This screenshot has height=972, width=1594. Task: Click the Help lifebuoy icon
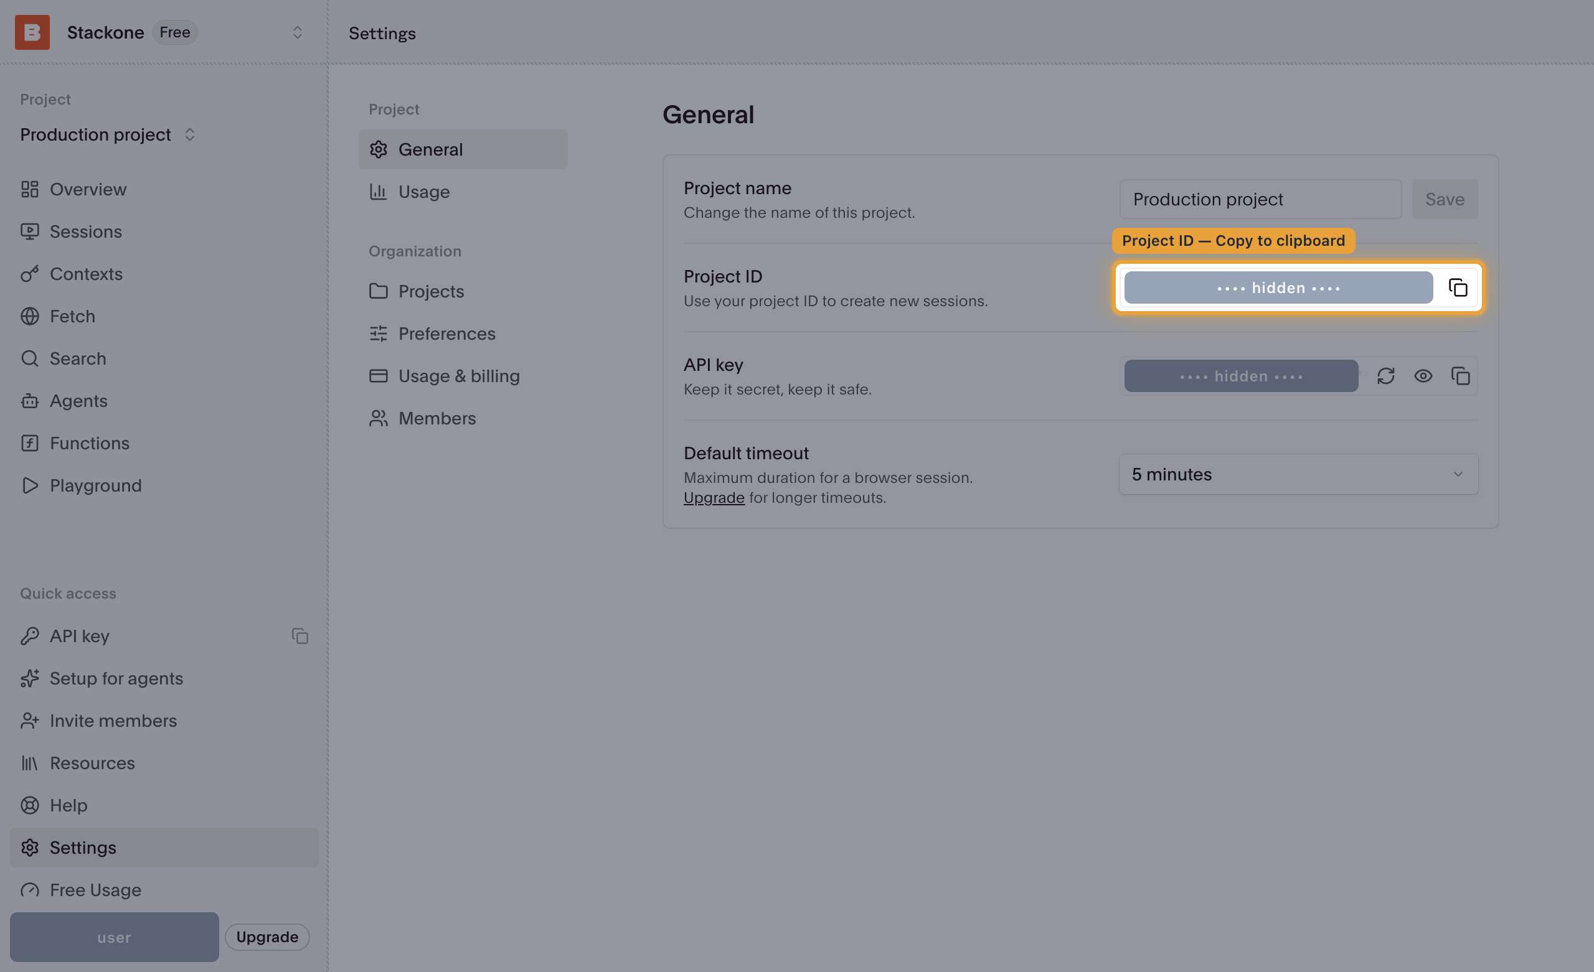[x=30, y=806]
